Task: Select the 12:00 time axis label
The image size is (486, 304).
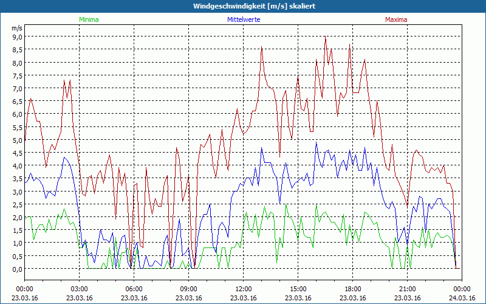Action: pyautogui.click(x=244, y=289)
